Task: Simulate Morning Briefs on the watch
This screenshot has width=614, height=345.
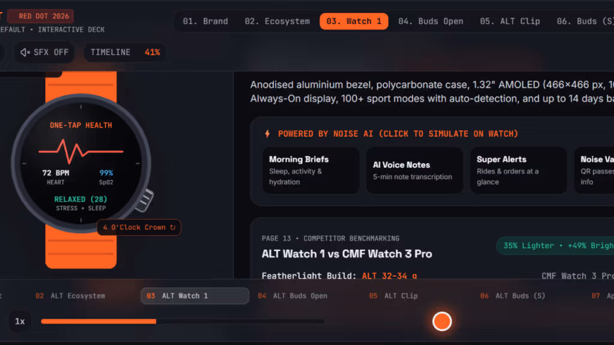Action: tap(311, 170)
